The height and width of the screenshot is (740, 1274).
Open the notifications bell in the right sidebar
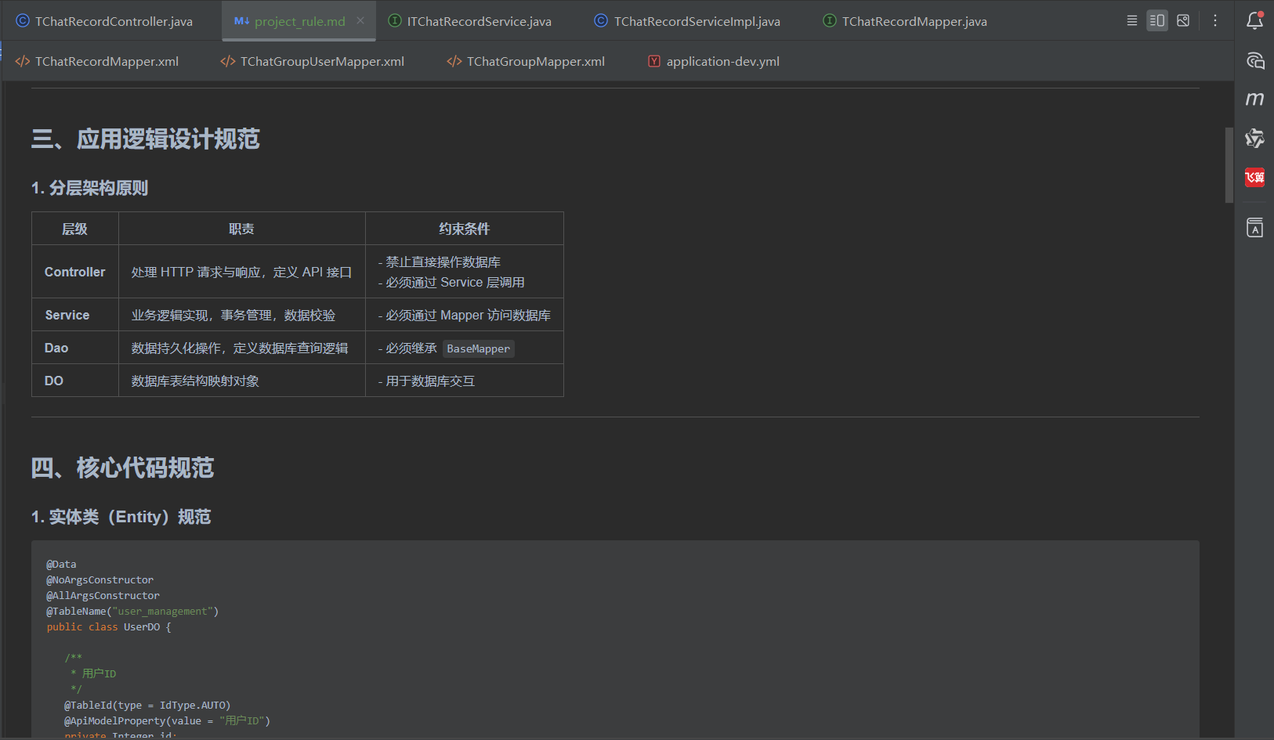click(1254, 21)
